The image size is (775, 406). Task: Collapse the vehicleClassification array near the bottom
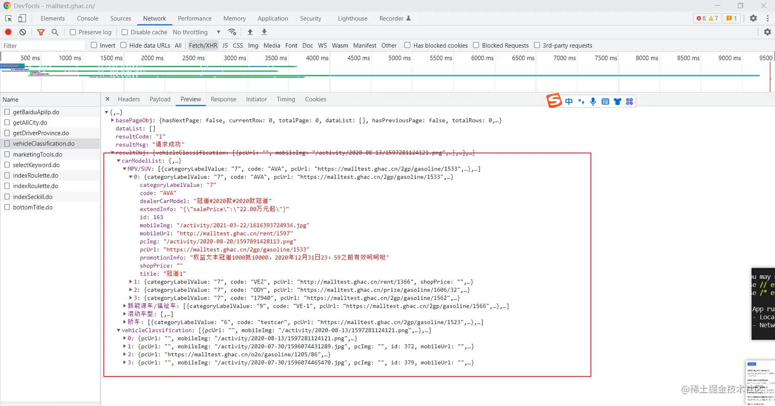click(x=118, y=331)
